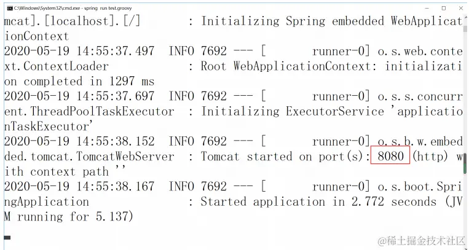Click the timestamp '2020-05-19 14:55:37.497'
Screen dimensions: 469x250
[x=80, y=51]
